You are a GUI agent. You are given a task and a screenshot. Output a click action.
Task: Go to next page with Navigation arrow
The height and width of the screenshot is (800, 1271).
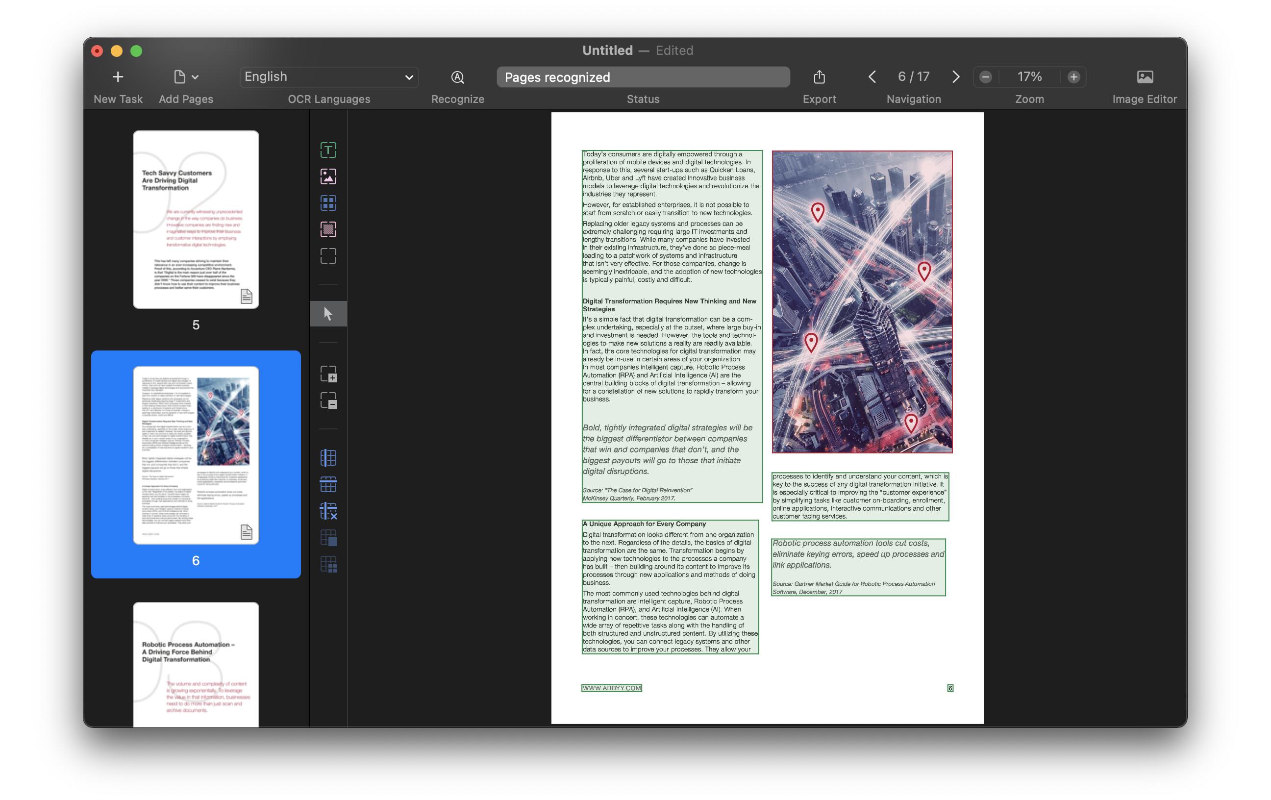pyautogui.click(x=955, y=77)
